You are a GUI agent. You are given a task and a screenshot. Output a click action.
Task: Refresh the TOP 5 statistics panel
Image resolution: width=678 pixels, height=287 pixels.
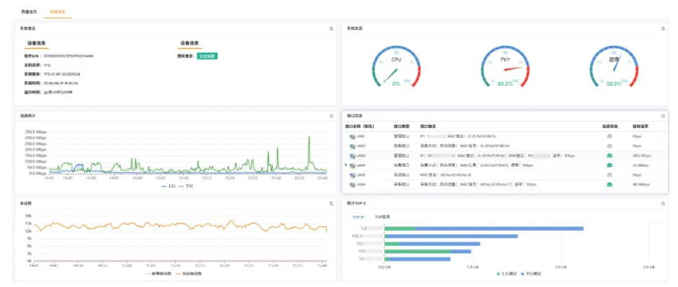tap(663, 203)
